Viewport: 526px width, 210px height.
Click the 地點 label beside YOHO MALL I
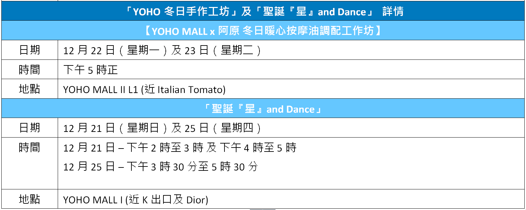(30, 199)
